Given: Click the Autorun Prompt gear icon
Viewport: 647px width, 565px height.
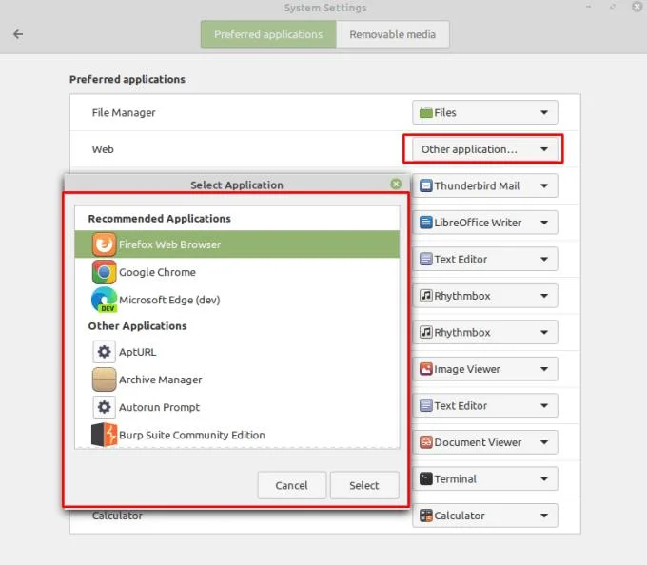Looking at the screenshot, I should (x=104, y=407).
